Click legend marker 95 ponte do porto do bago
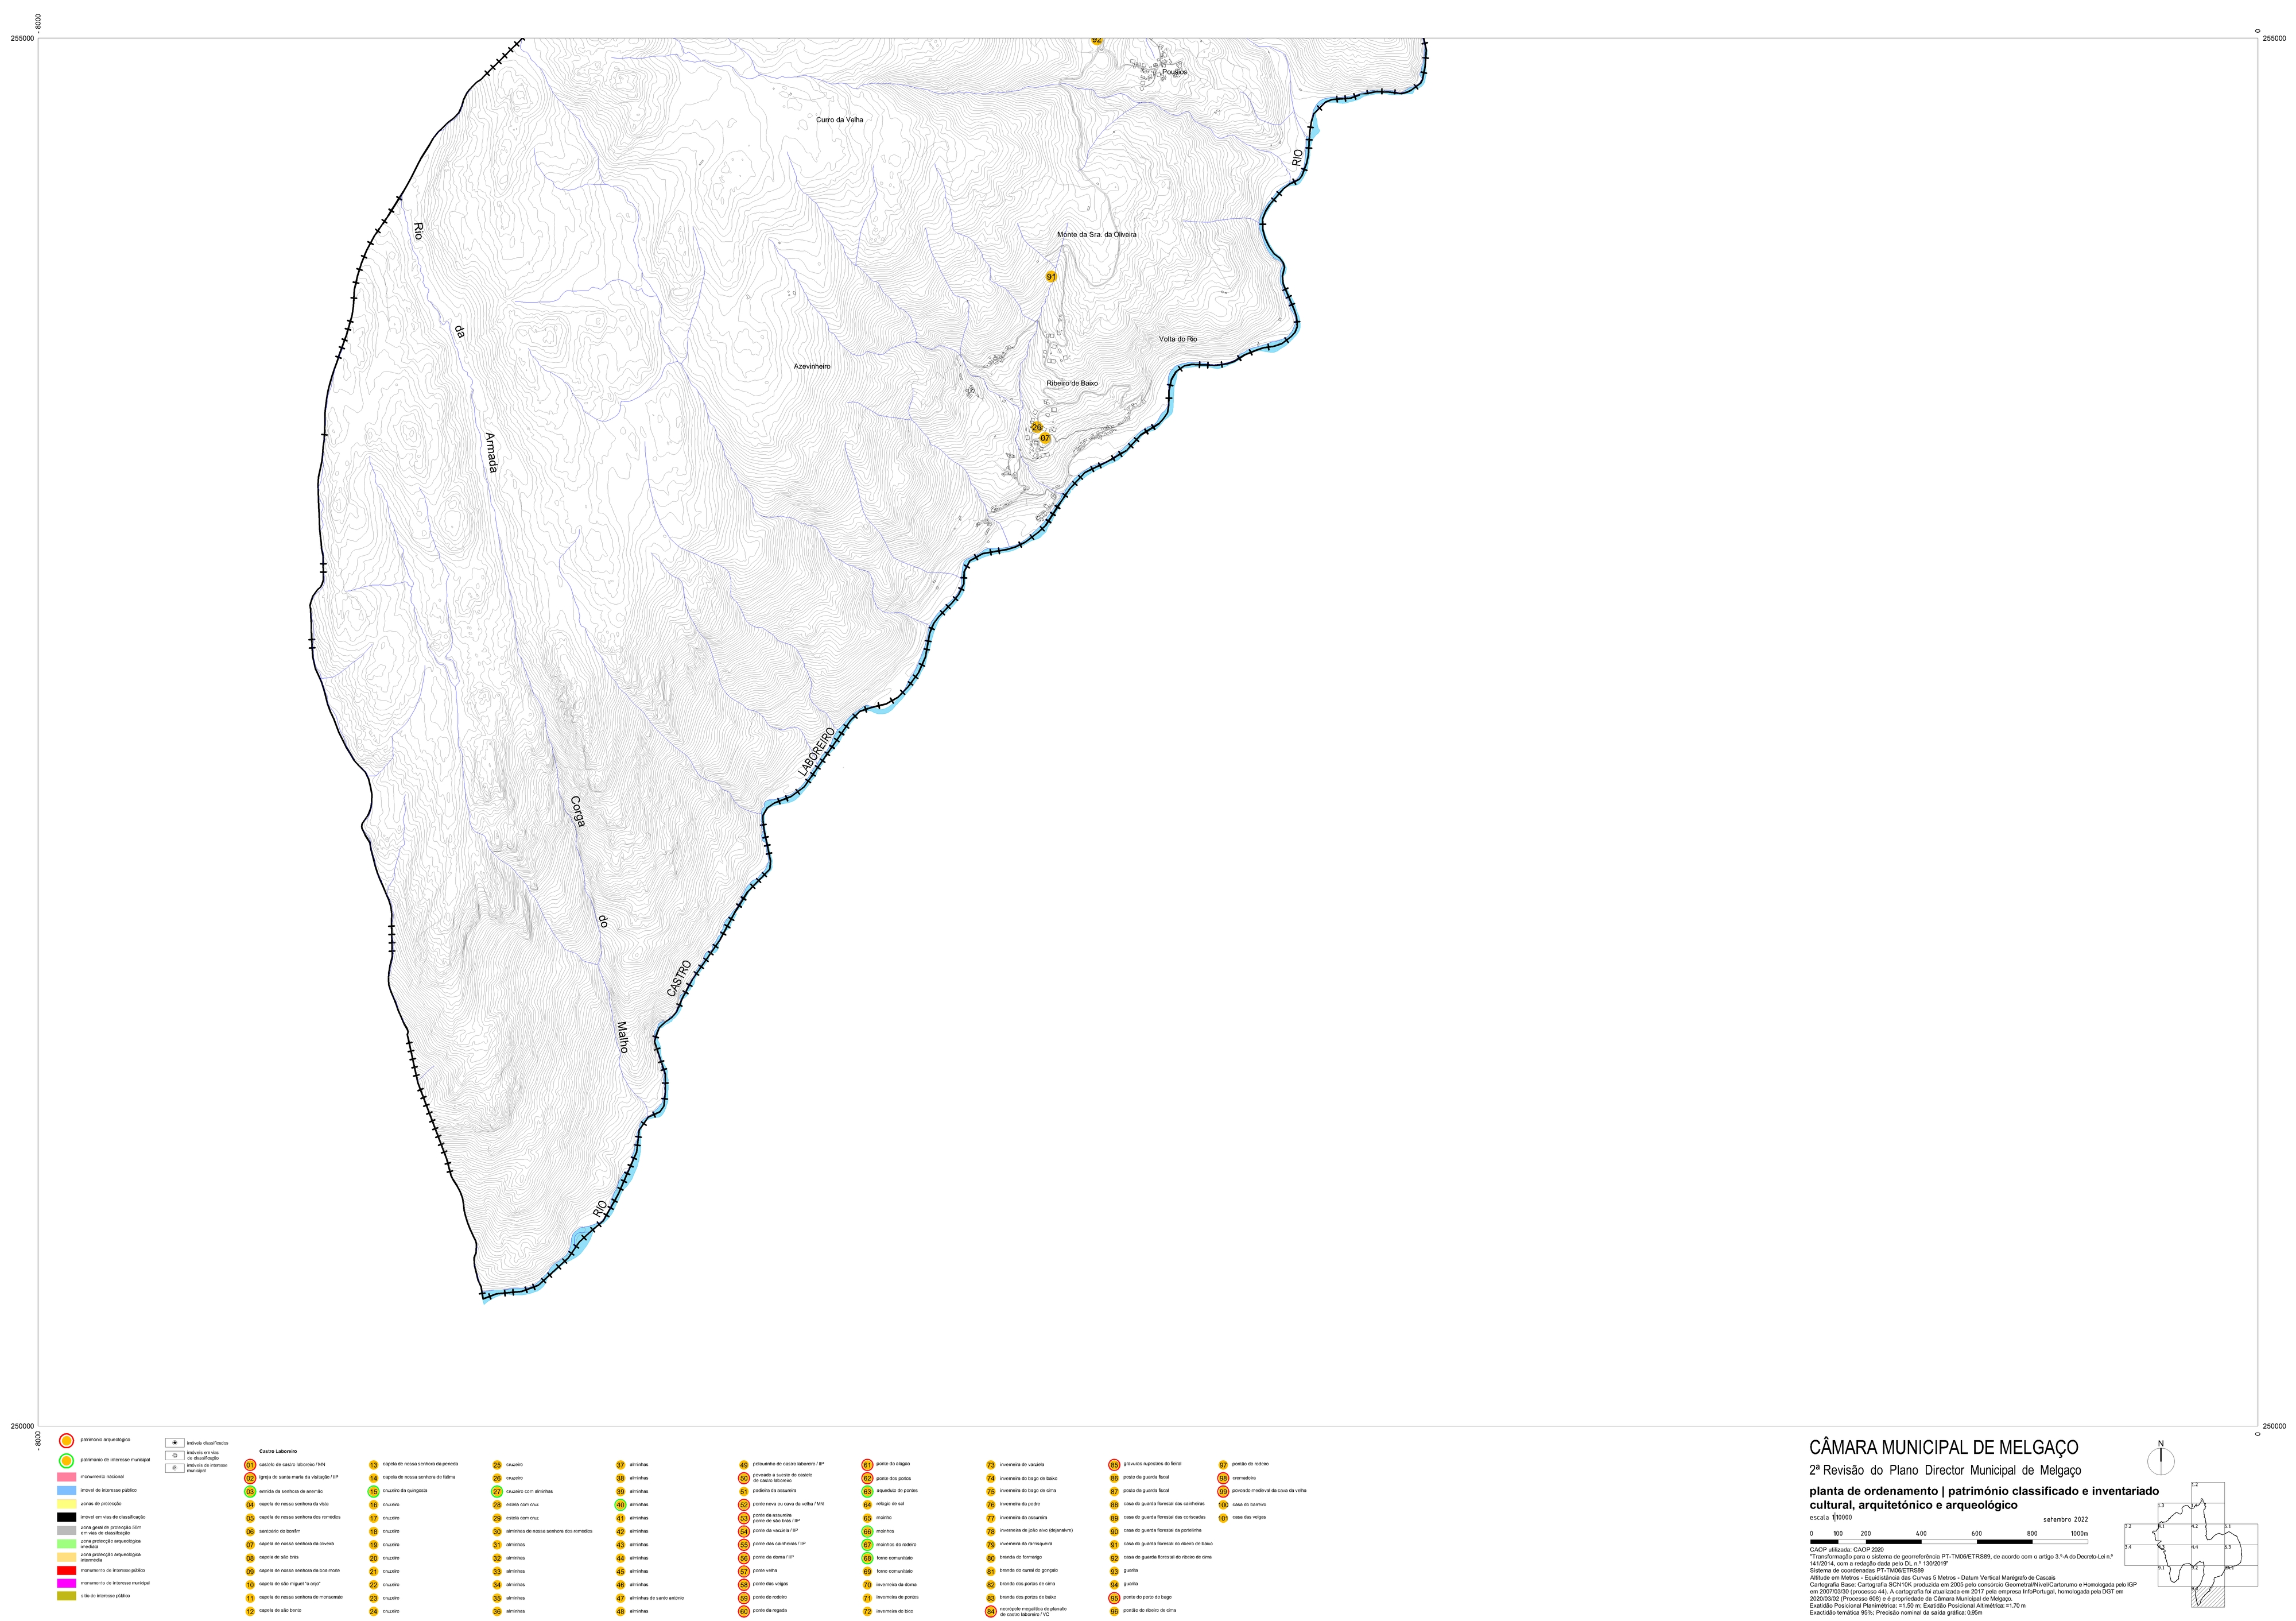Screen dimensions: 2296x1621 pyautogui.click(x=1114, y=1598)
